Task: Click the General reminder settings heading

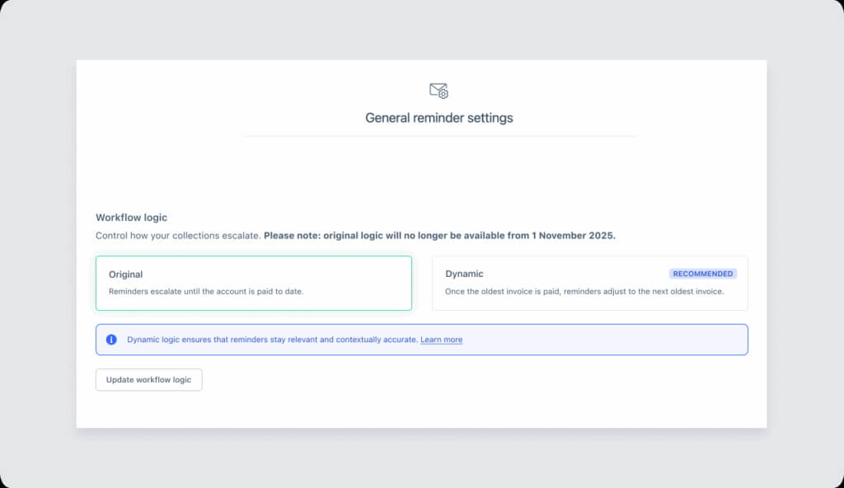Action: [x=438, y=118]
